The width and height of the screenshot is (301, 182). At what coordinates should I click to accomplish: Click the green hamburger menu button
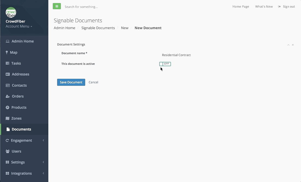[x=57, y=6]
